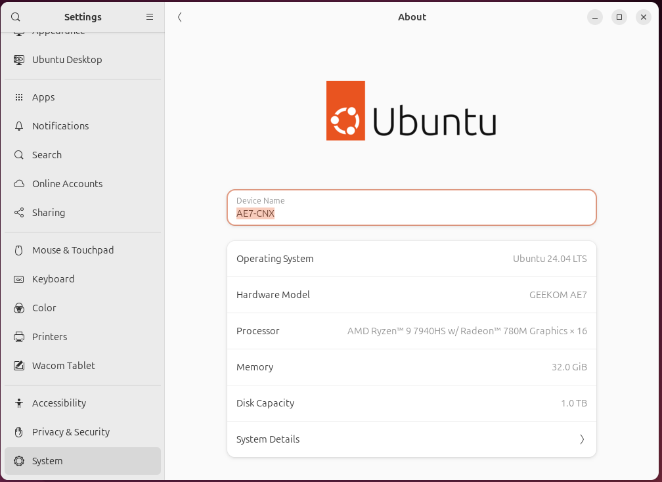Screen dimensions: 662x482
Task: Minimize the Settings window
Action: click(595, 17)
